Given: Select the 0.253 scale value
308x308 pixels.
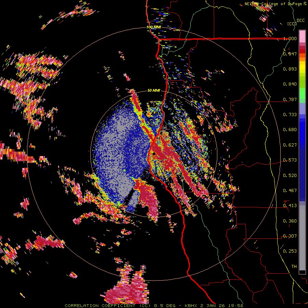Looking at the screenshot, I should click(290, 251).
